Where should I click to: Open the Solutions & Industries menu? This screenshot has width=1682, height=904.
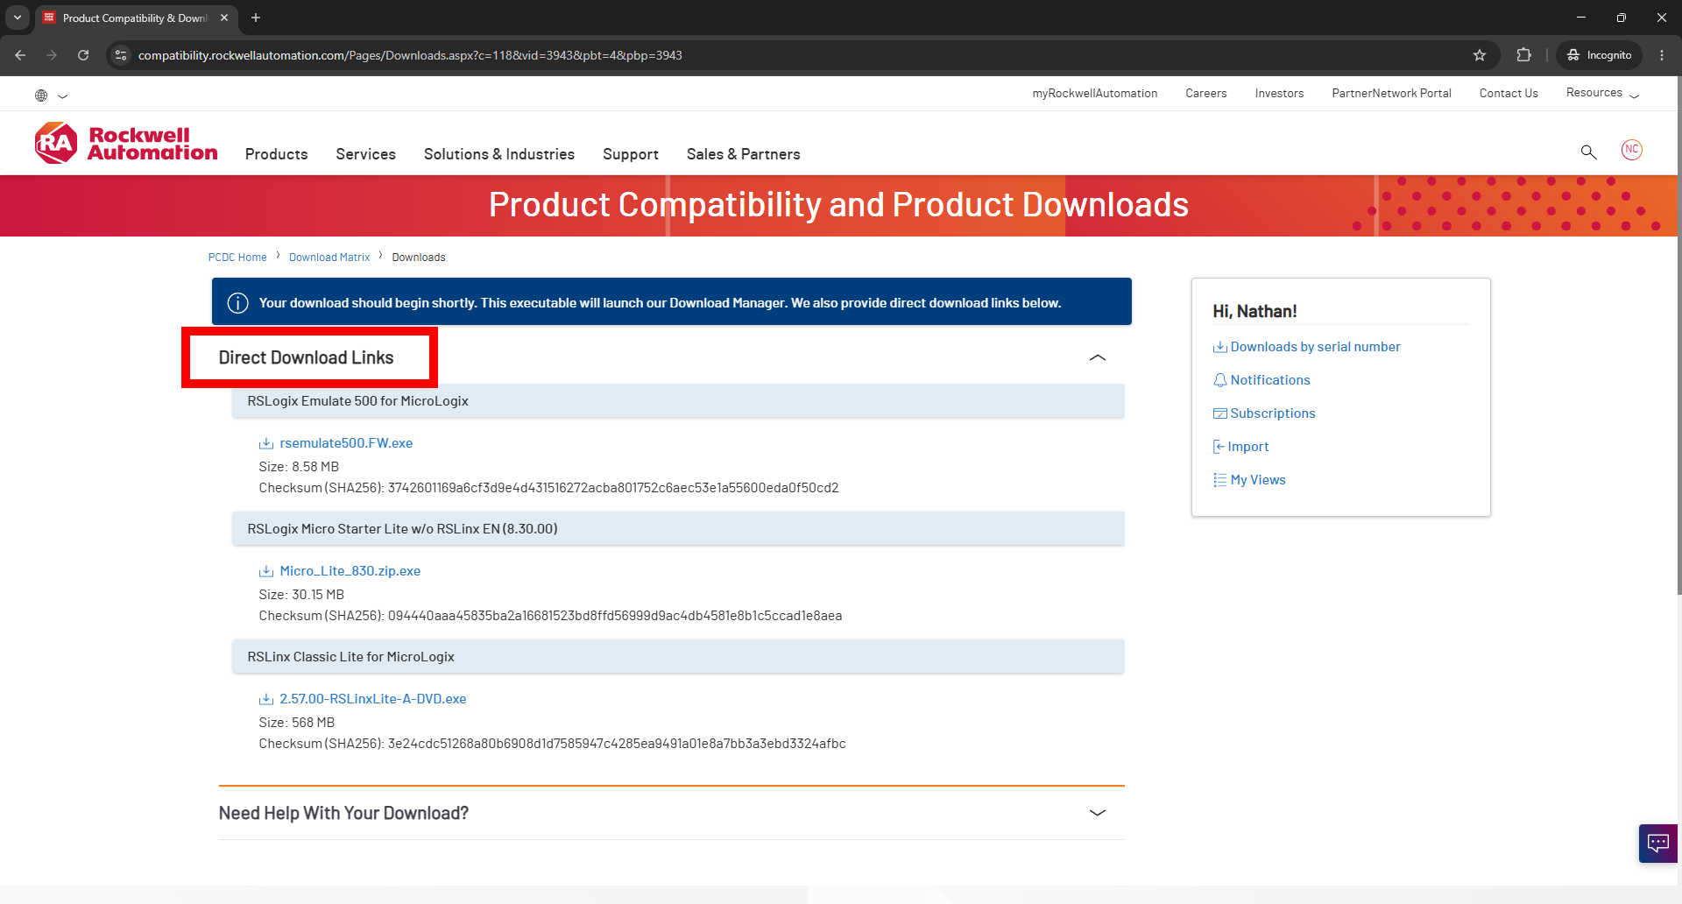click(x=499, y=154)
